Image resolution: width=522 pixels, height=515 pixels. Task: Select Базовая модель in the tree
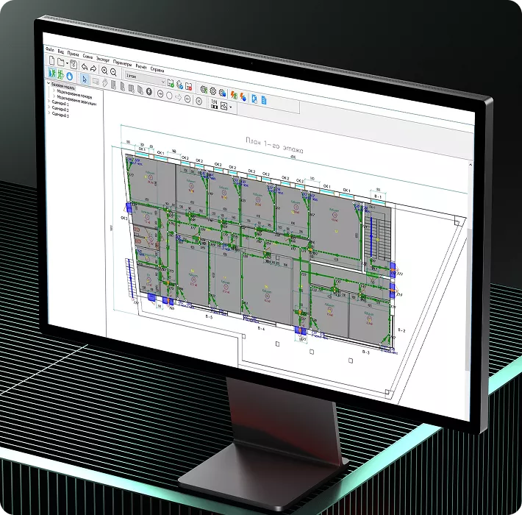click(63, 87)
